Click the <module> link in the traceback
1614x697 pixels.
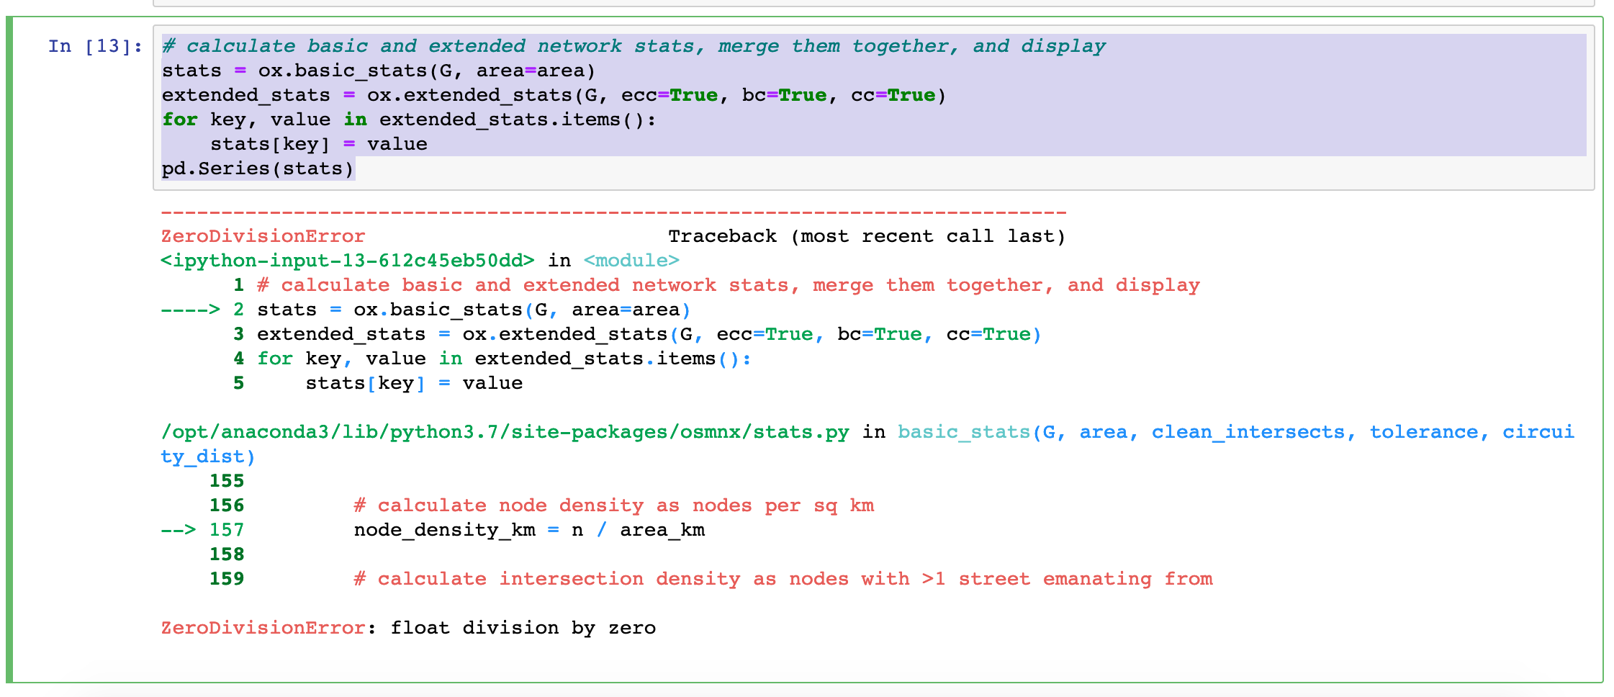point(630,260)
